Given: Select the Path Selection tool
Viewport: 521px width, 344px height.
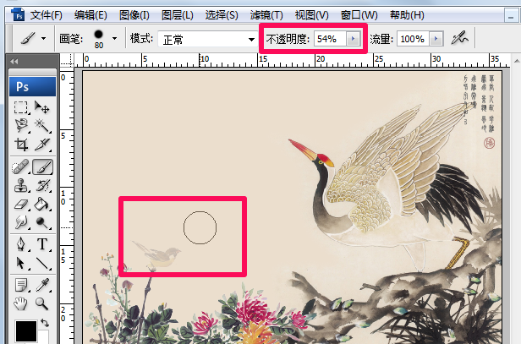Looking at the screenshot, I should [x=21, y=263].
